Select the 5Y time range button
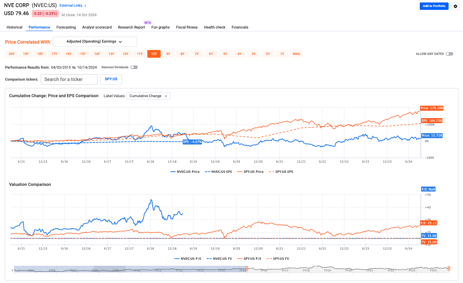This screenshot has height=283, width=463. [225, 54]
